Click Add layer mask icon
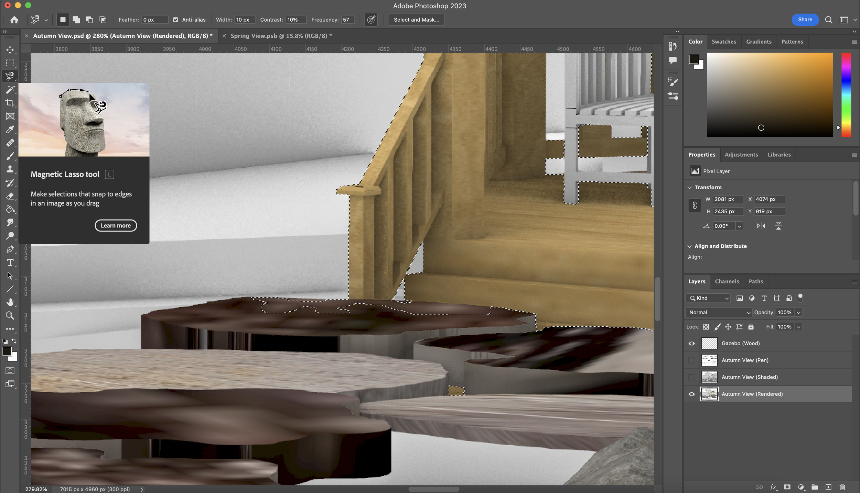Image resolution: width=860 pixels, height=493 pixels. coord(787,487)
